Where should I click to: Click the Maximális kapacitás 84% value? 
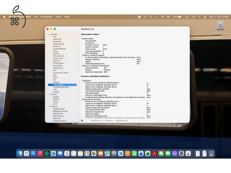coord(106,72)
